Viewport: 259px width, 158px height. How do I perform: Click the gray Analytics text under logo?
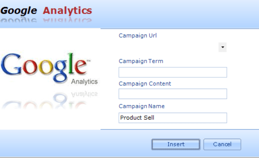coord(84,82)
